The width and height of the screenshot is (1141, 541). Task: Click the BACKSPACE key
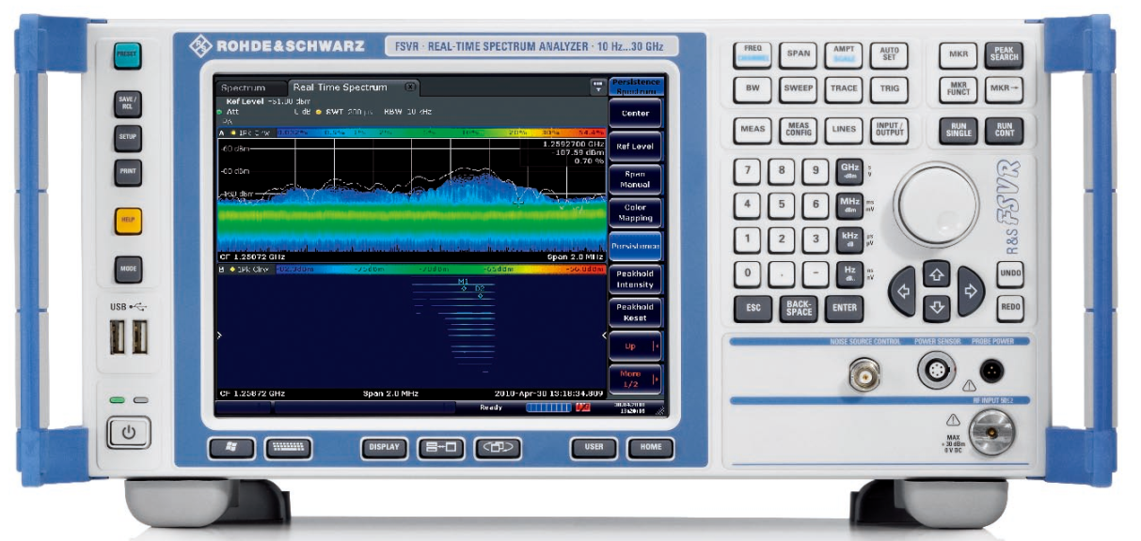click(x=799, y=307)
